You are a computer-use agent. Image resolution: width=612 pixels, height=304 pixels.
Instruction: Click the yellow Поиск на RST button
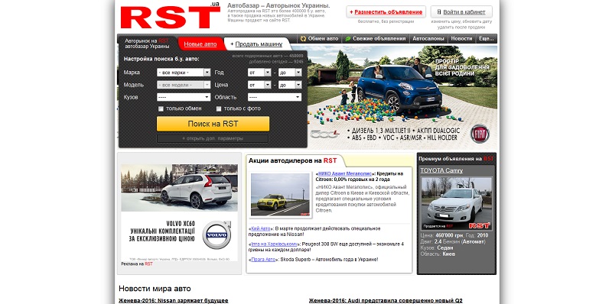(x=213, y=124)
